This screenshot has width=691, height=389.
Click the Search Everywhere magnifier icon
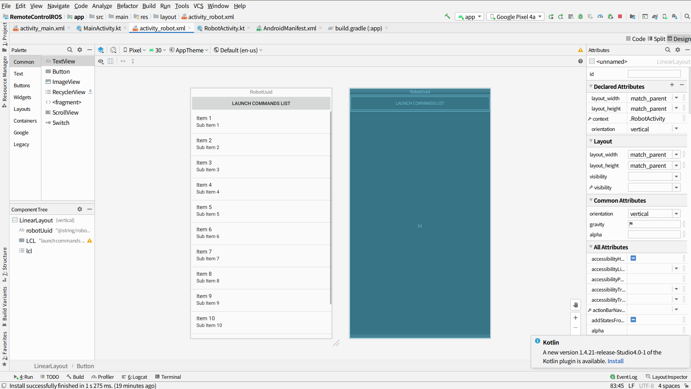pos(687,17)
